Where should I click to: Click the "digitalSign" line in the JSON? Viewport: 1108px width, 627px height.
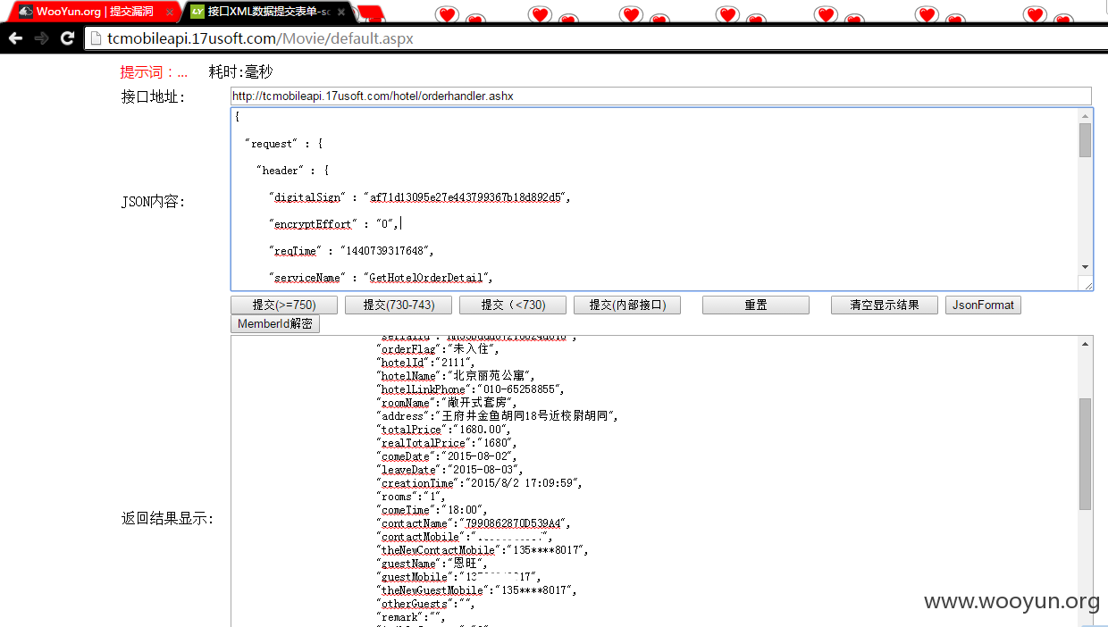[420, 197]
